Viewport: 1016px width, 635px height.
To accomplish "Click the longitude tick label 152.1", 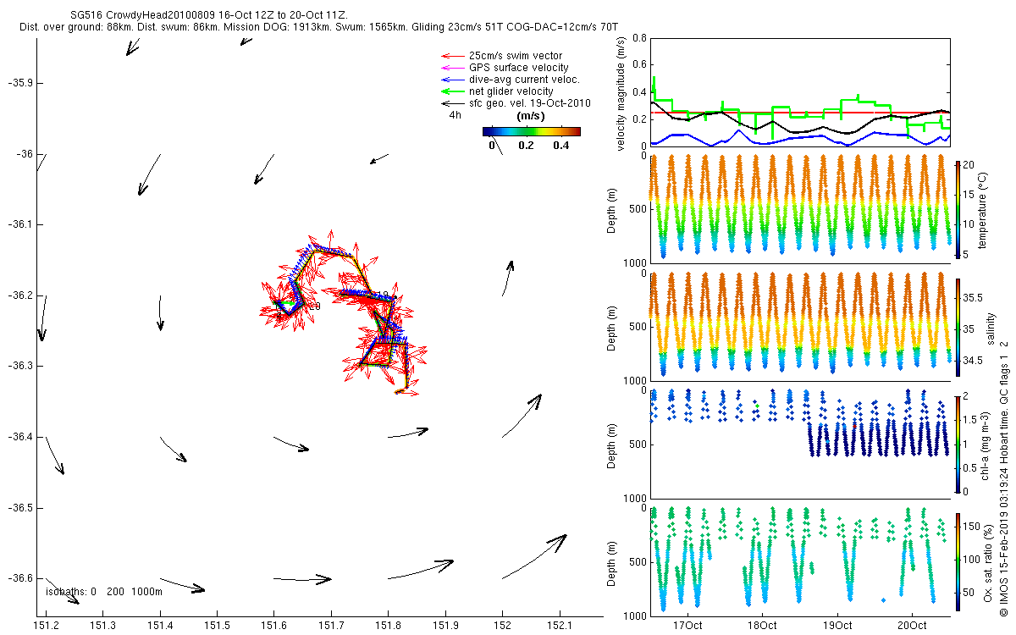I will pyautogui.click(x=559, y=625).
